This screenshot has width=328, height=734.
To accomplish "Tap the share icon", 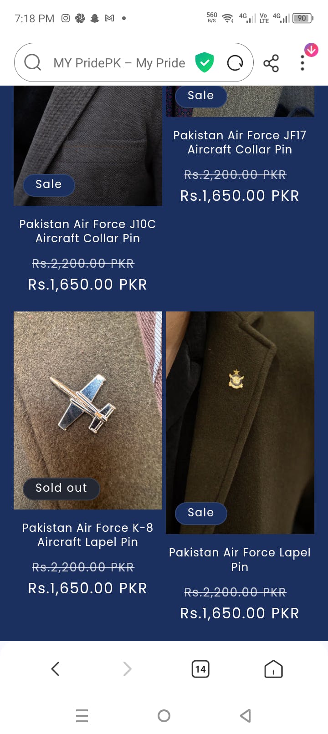I will (271, 63).
